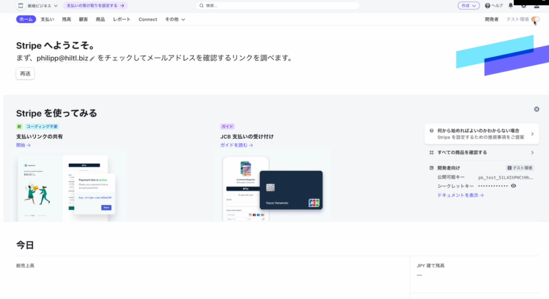549x299 pixels.
Task: Toggle テスト環境 test mode switch
Action: [536, 19]
